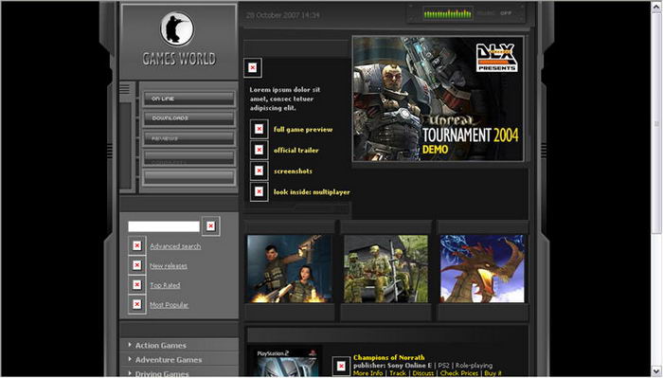Open the Downloads menu button
The image size is (663, 378).
(189, 118)
